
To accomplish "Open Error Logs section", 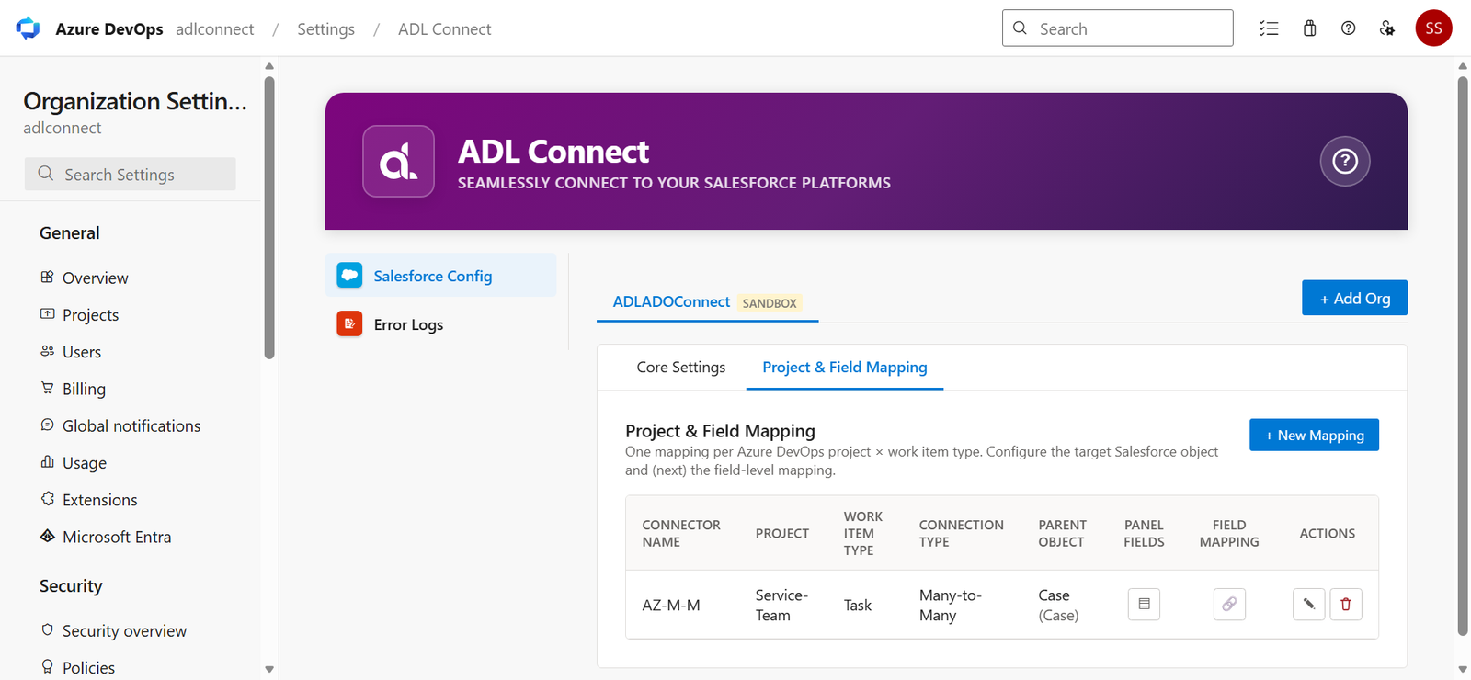I will pos(440,324).
